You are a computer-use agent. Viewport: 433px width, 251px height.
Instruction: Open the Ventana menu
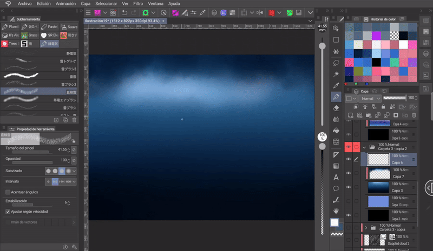pos(155,4)
